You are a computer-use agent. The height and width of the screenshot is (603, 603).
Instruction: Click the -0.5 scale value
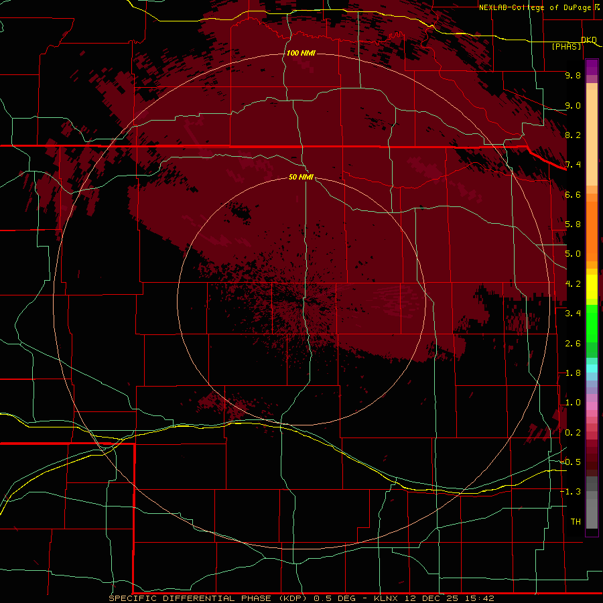570,462
